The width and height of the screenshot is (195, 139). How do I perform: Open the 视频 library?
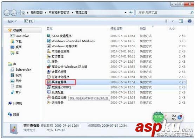(x=16, y=75)
